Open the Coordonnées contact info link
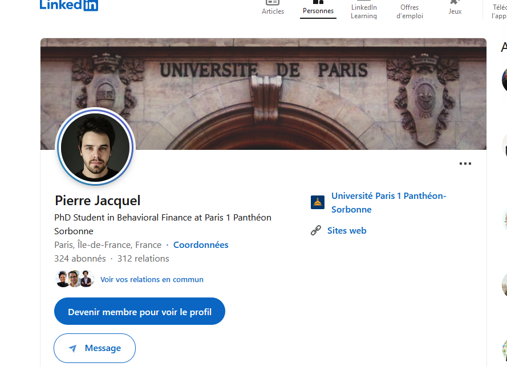The image size is (507, 367). tap(201, 245)
